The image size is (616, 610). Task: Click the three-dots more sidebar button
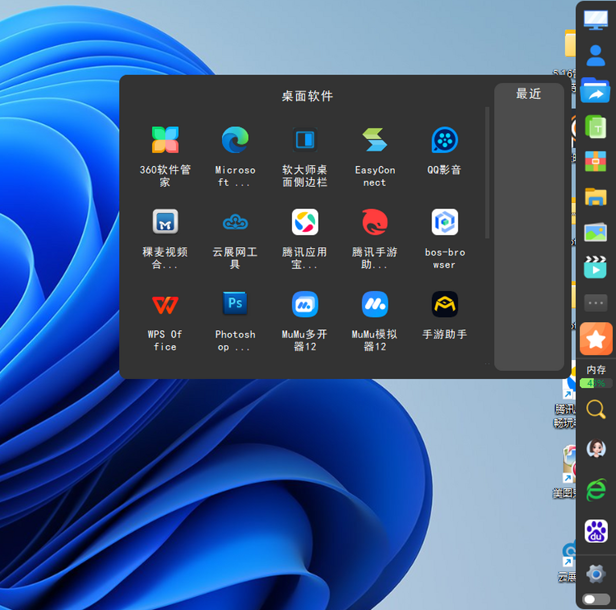[x=595, y=303]
